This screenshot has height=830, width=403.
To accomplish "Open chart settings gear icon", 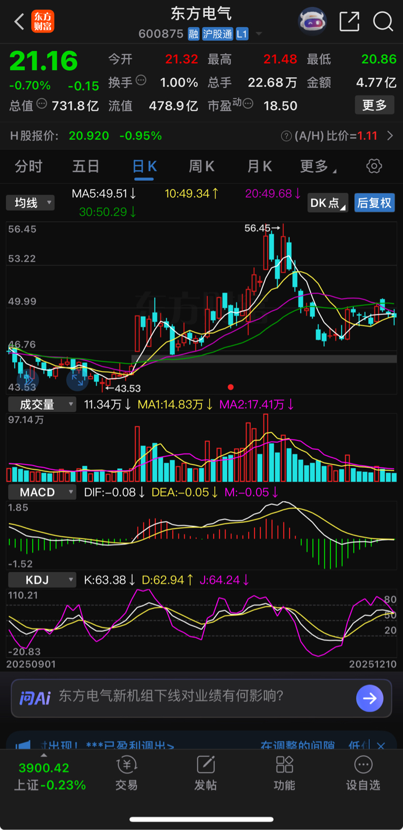I will pyautogui.click(x=374, y=166).
